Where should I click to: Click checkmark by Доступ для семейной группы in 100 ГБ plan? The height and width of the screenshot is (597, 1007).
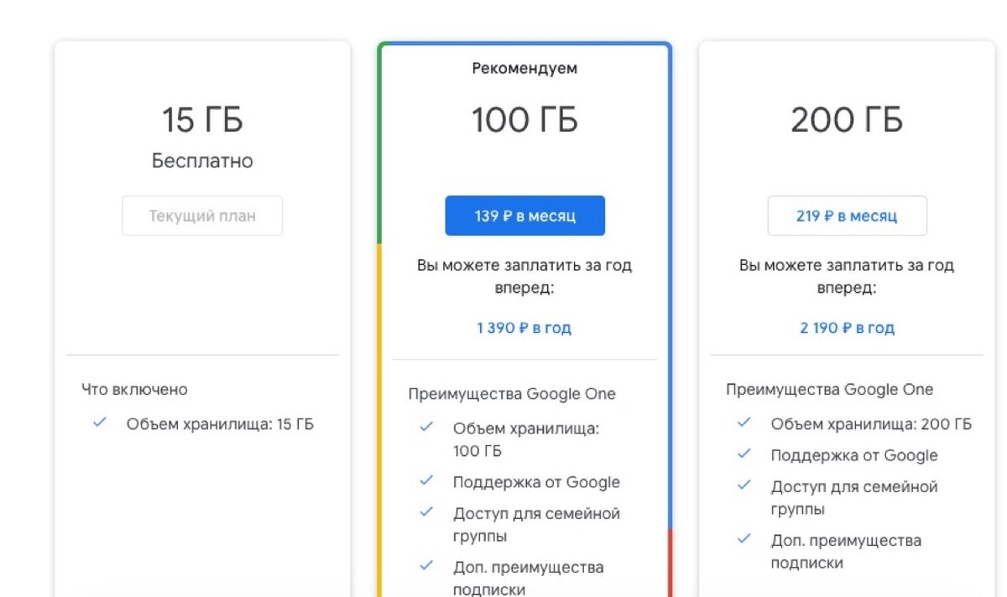426,512
